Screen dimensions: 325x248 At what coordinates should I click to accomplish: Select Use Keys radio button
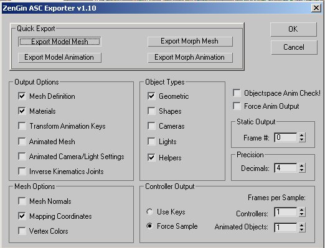[149, 212]
